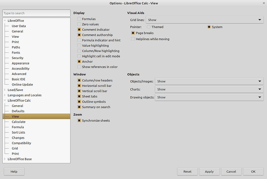The width and height of the screenshot is (267, 179).
Task: Open Calculate settings
Action: point(19,122)
